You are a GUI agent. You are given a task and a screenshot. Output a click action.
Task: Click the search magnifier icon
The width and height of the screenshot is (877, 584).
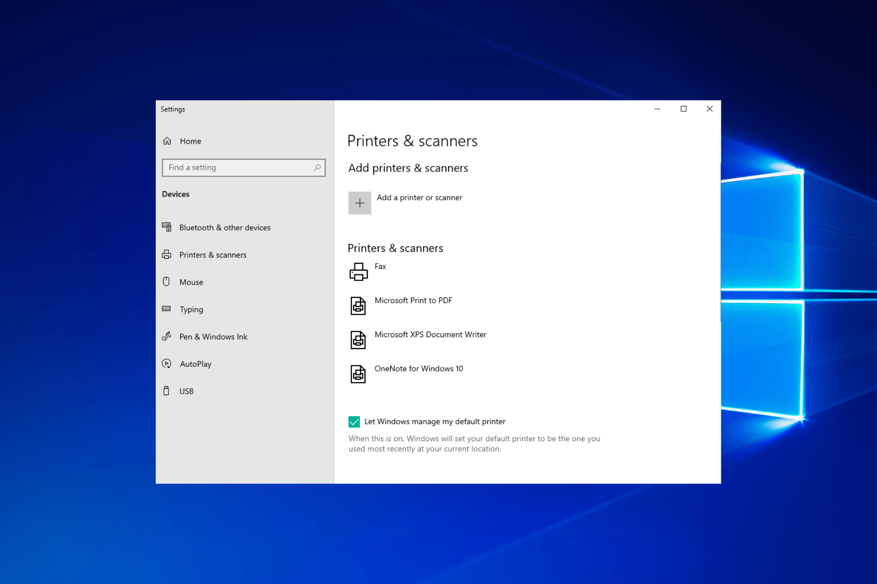pyautogui.click(x=317, y=167)
